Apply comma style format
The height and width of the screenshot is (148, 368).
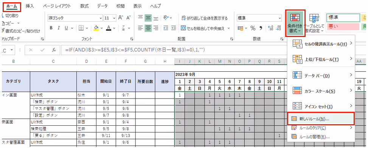[x=260, y=28]
